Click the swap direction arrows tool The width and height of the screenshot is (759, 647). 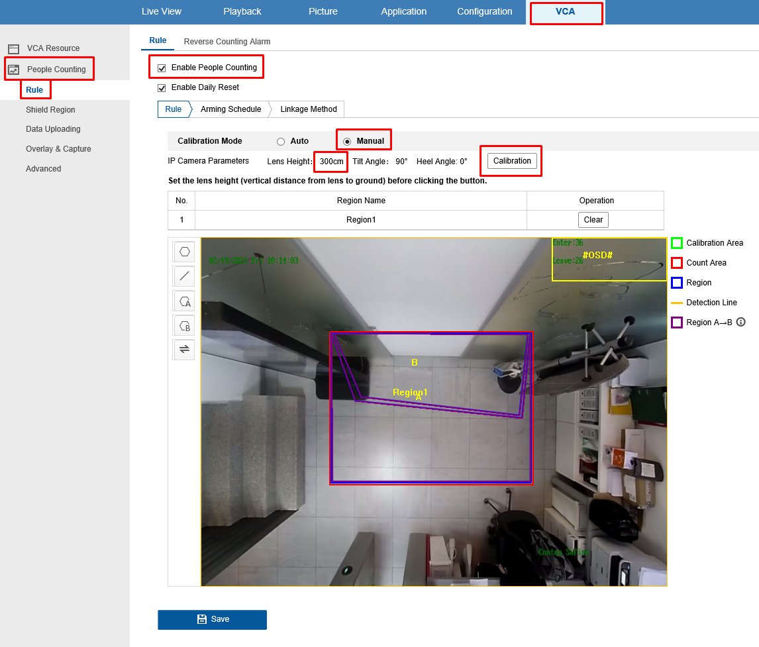pyautogui.click(x=184, y=350)
